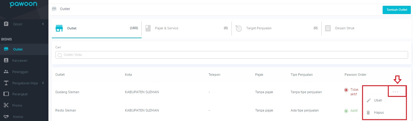
Task: Click the Pajak column header
Action: 259,75
